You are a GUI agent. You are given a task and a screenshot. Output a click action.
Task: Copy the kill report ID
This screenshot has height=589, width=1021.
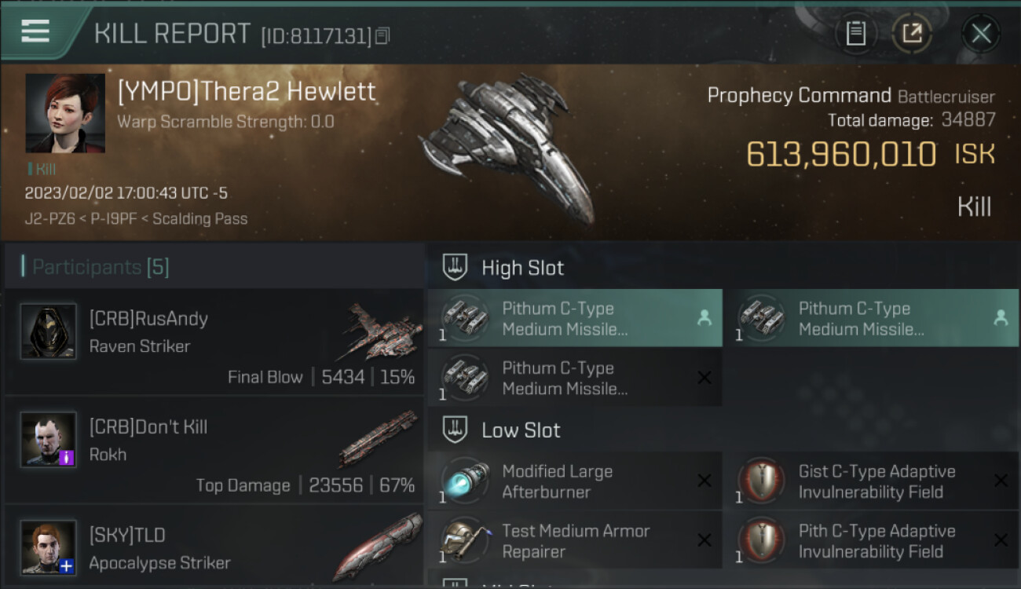pos(382,35)
